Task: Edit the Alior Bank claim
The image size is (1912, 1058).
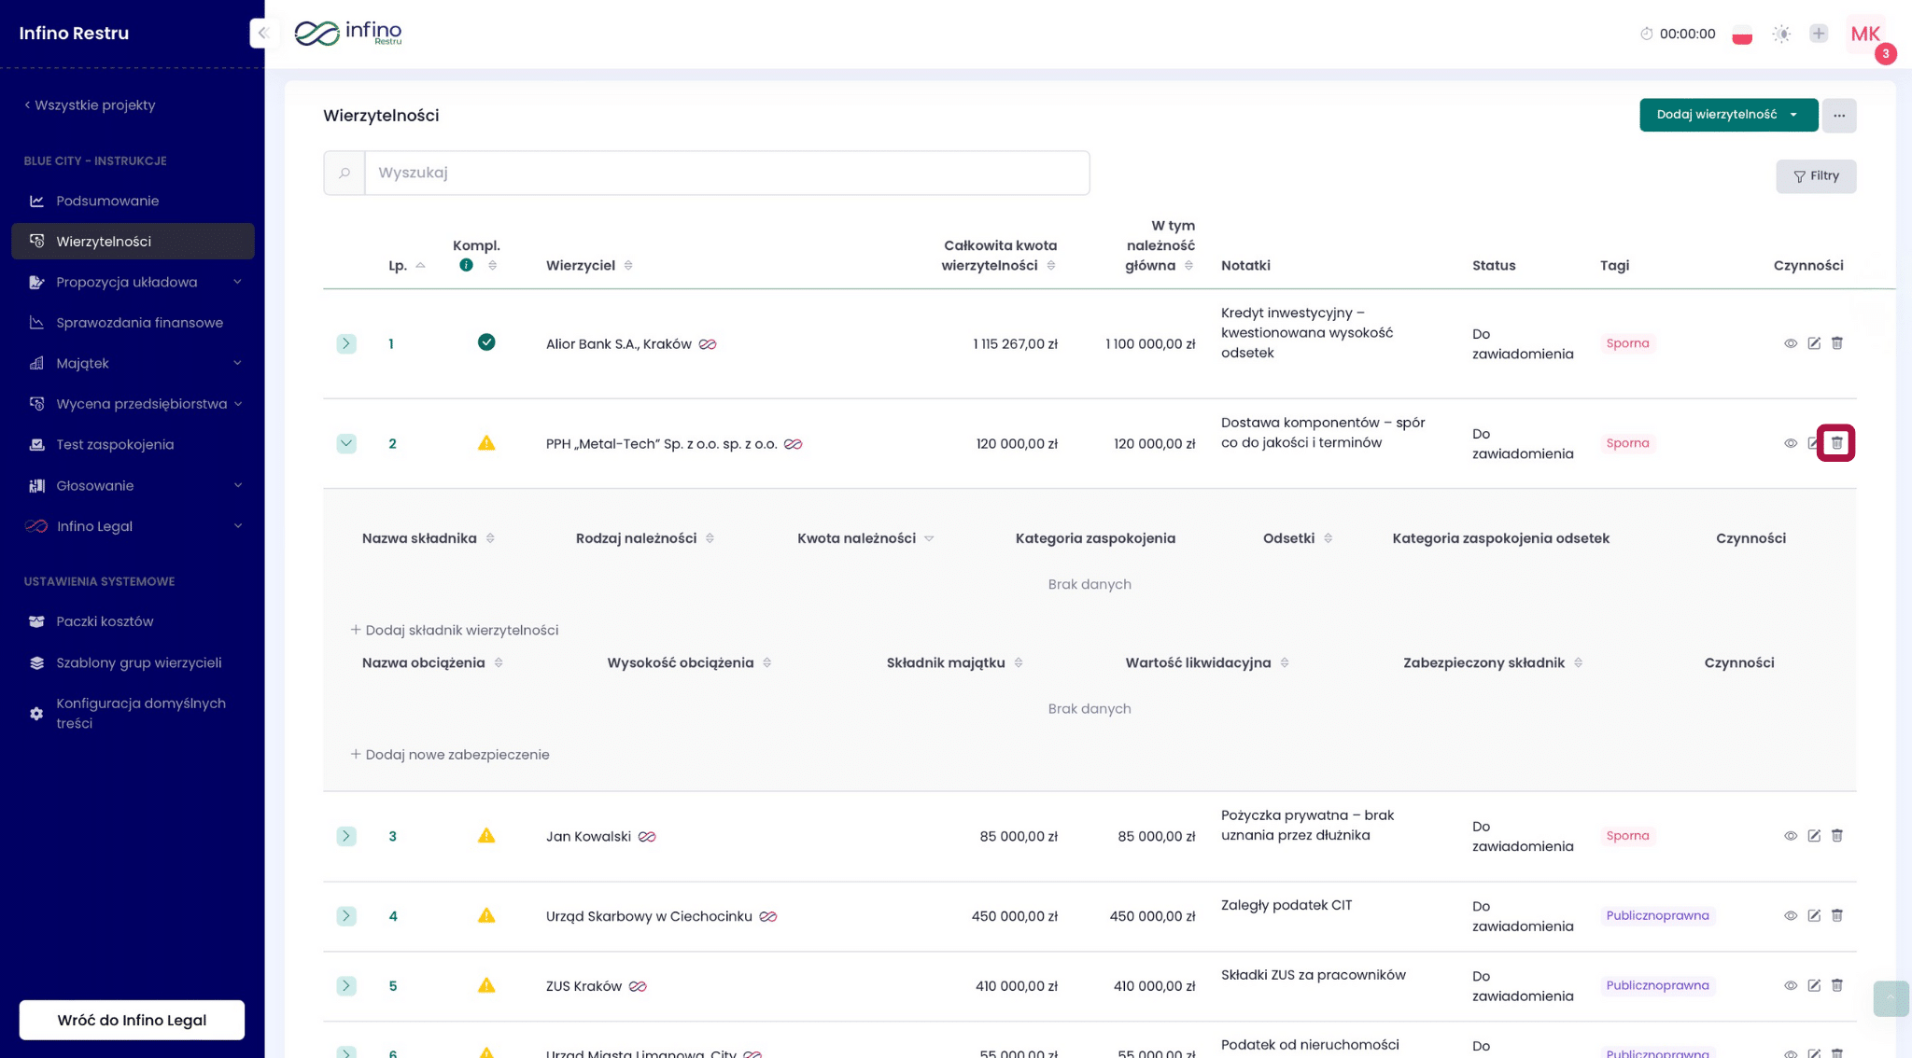Action: click(x=1814, y=343)
